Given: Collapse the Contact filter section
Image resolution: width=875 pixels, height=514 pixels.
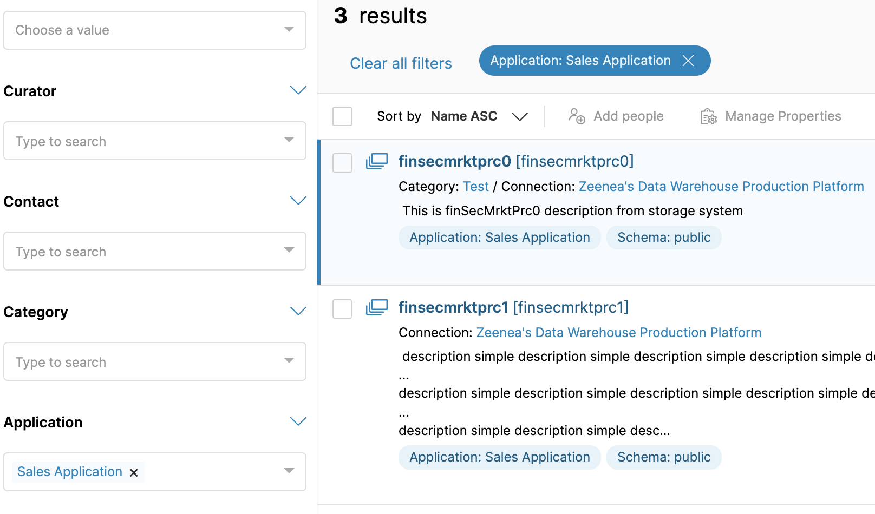Looking at the screenshot, I should [x=298, y=201].
